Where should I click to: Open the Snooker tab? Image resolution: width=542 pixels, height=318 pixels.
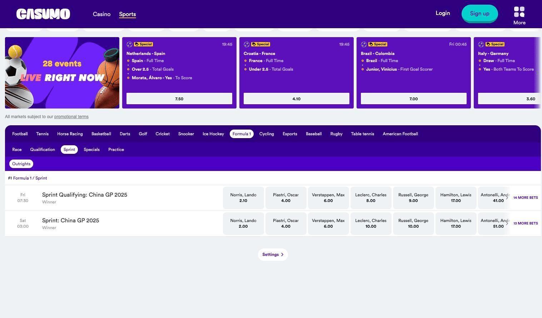pyautogui.click(x=186, y=134)
